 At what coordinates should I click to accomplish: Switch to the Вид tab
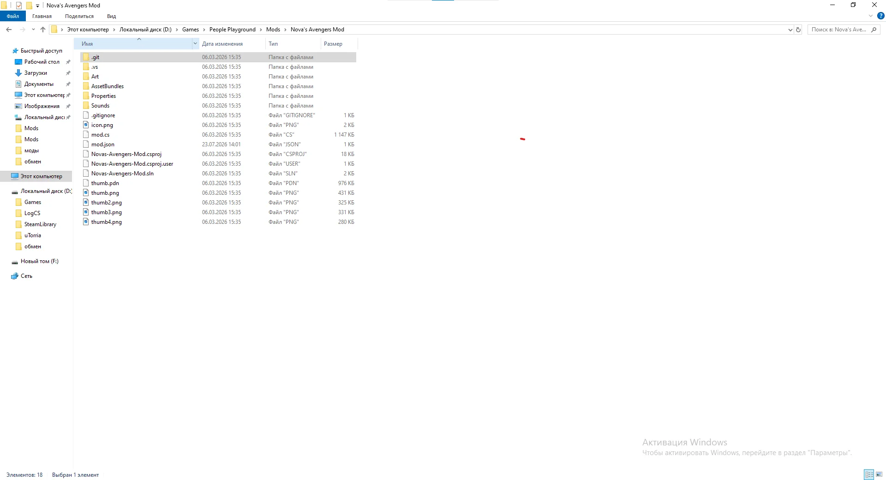[111, 16]
